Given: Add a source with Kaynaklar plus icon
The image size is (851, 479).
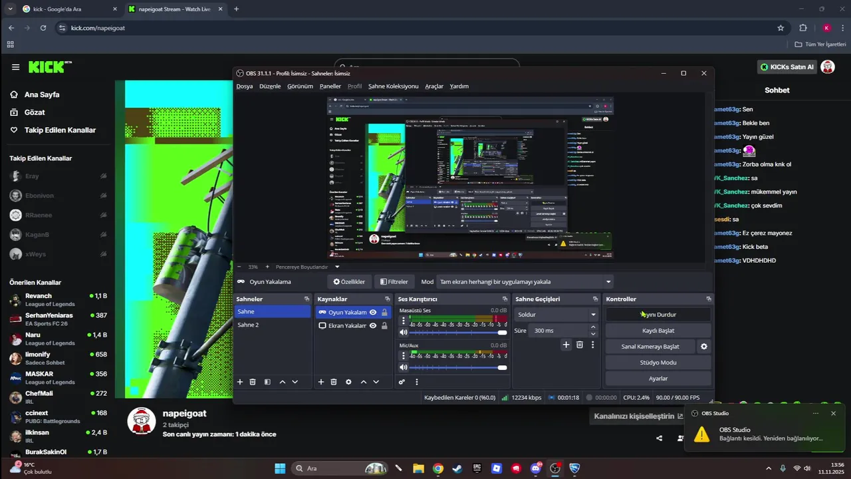Looking at the screenshot, I should click(x=321, y=382).
